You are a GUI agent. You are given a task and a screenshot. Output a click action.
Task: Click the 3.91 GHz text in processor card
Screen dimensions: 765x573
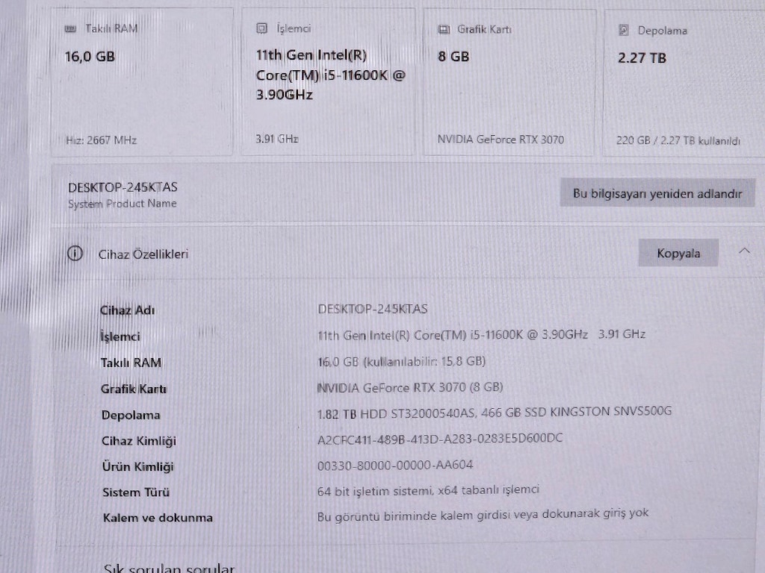click(x=276, y=139)
